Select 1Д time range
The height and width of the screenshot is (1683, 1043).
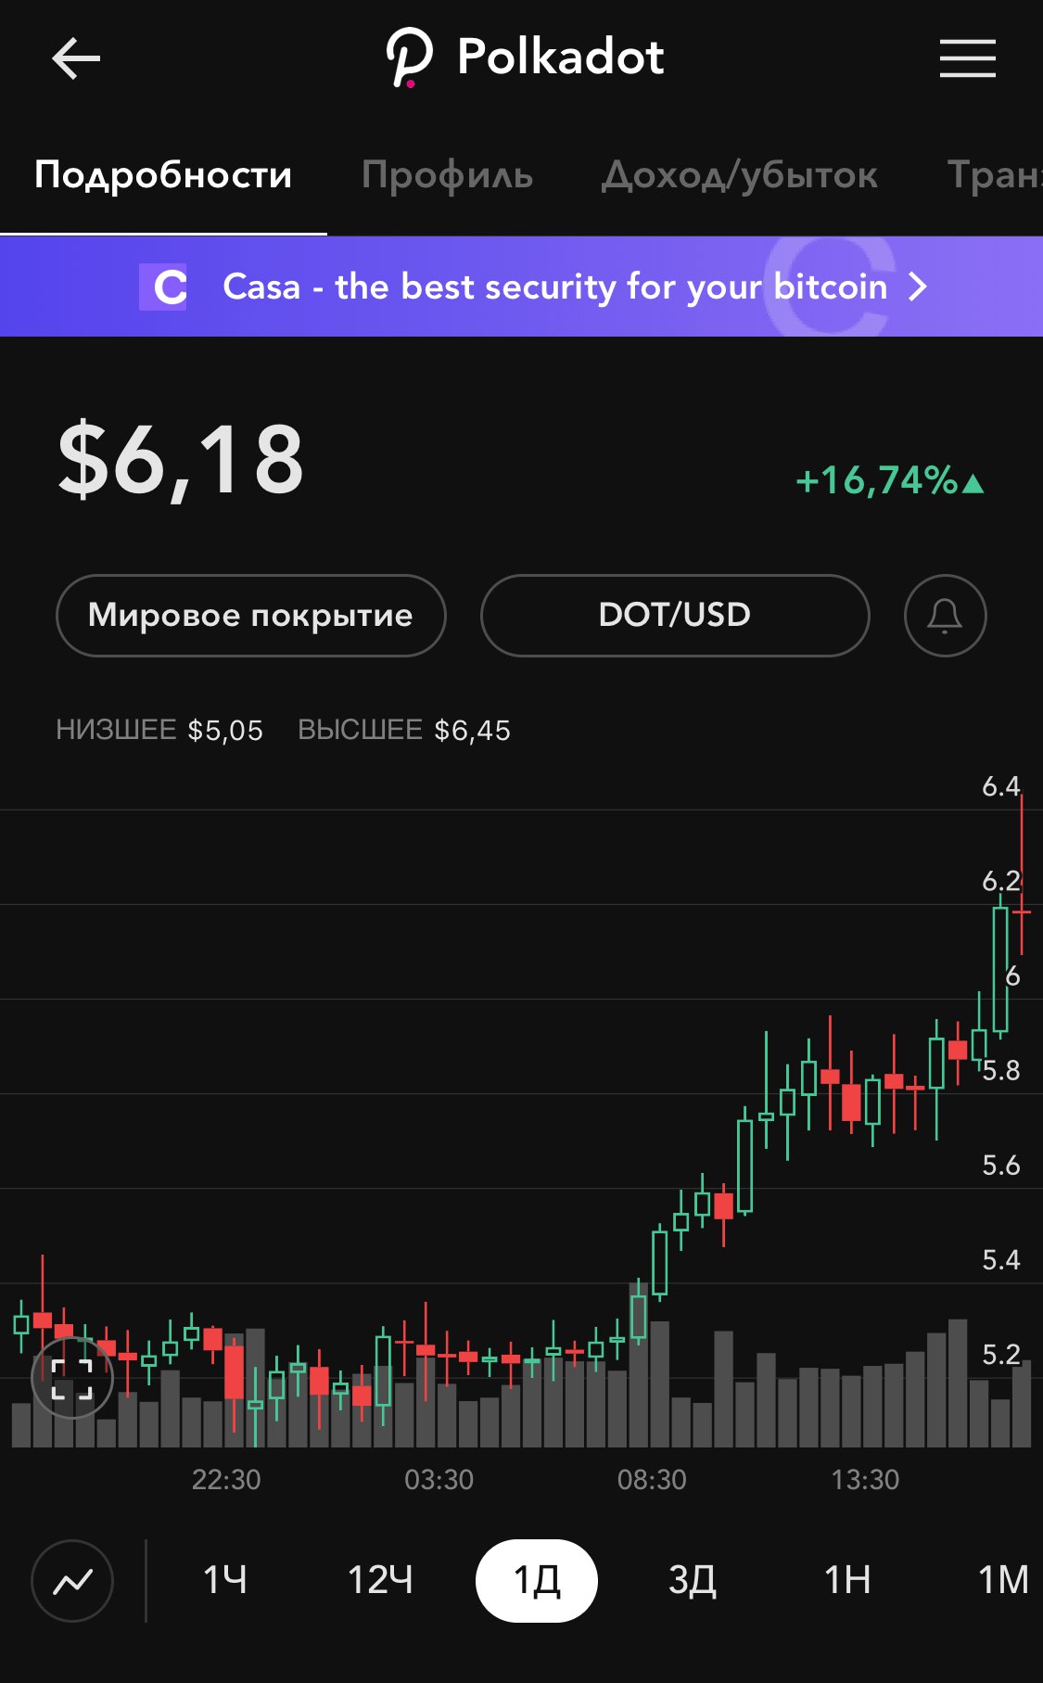pyautogui.click(x=537, y=1581)
